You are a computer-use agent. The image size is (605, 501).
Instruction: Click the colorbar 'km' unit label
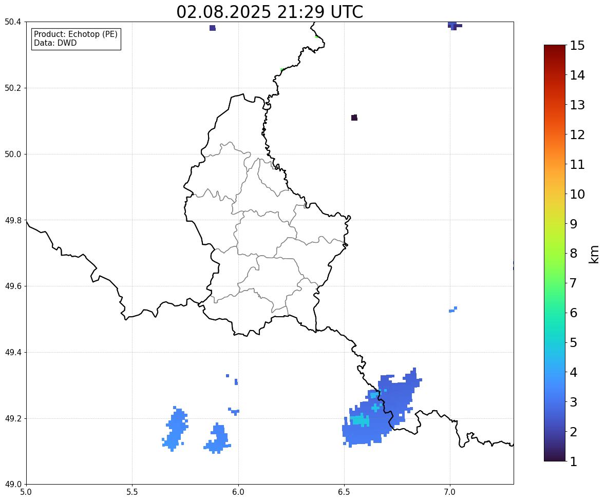[x=594, y=254]
